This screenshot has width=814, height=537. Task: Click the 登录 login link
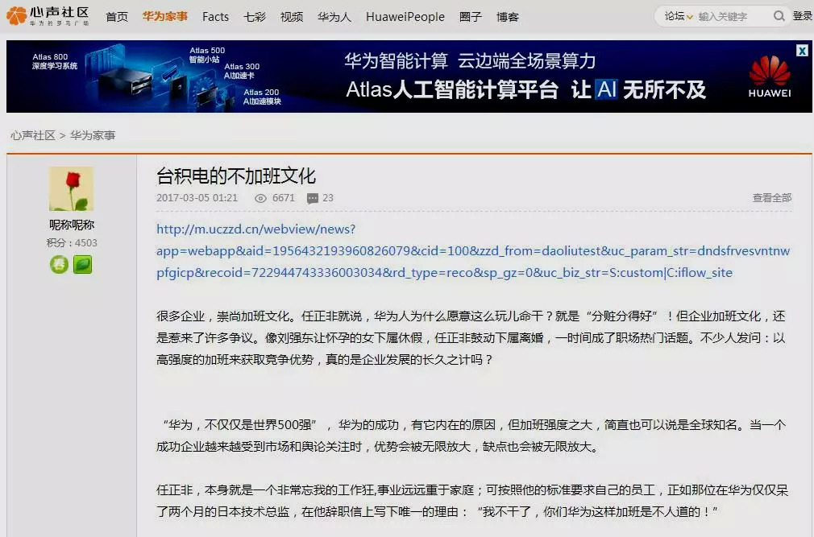[x=803, y=16]
